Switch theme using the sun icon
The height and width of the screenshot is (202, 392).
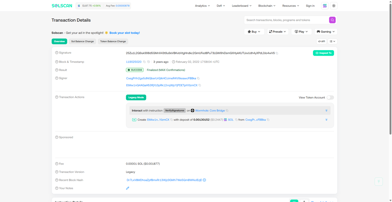(334, 6)
